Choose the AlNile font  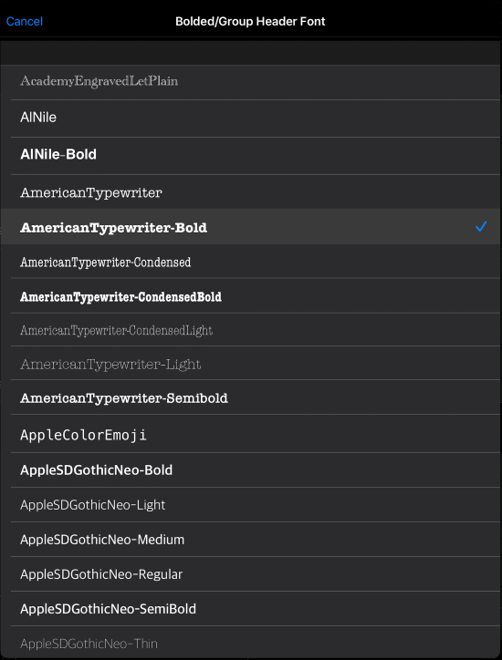click(x=251, y=119)
